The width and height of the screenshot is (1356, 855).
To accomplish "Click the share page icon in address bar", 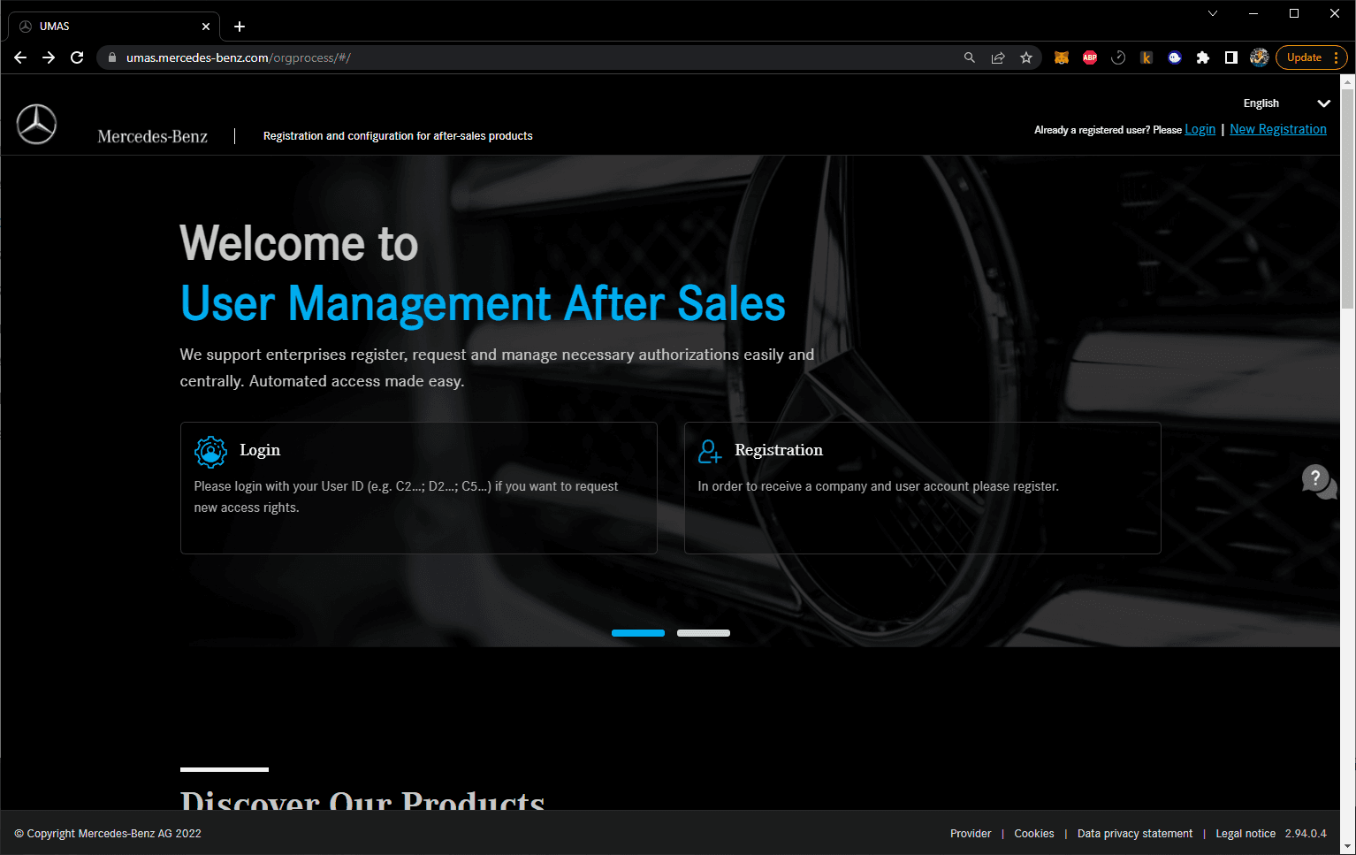I will coord(998,57).
